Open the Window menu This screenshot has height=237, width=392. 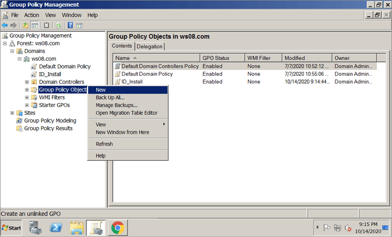tap(72, 15)
